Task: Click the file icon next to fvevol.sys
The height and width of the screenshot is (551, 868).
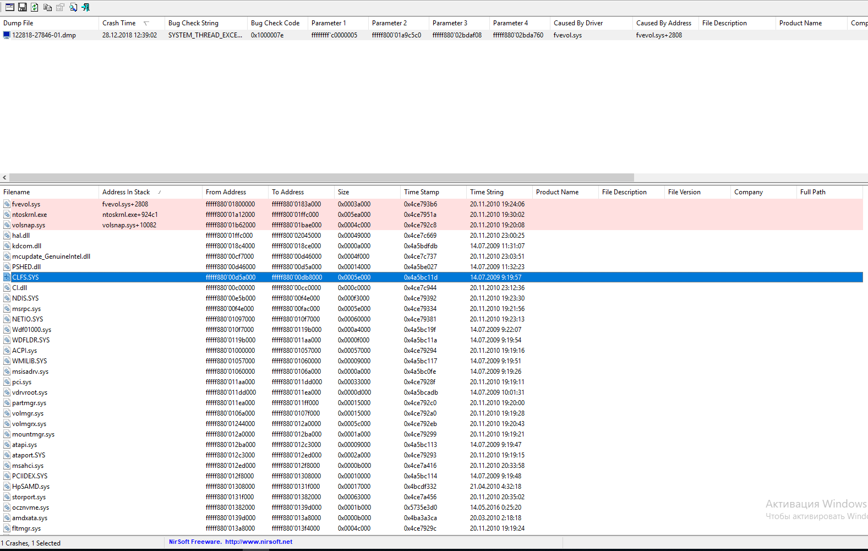Action: tap(7, 204)
